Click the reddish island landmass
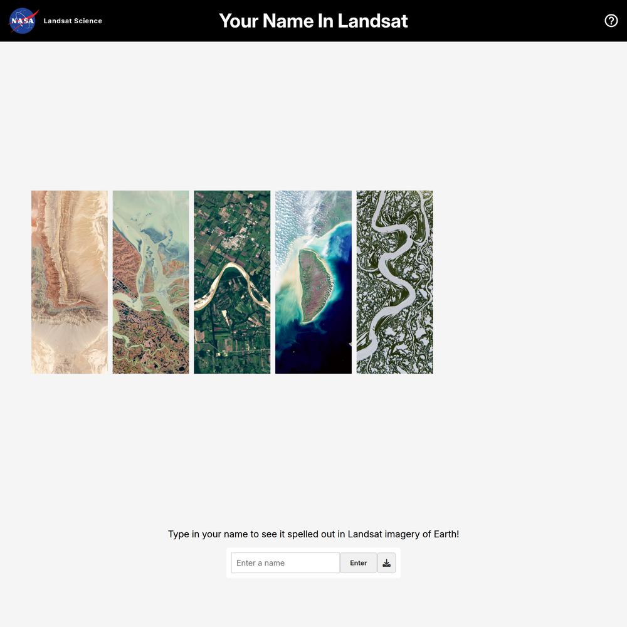 (x=316, y=285)
